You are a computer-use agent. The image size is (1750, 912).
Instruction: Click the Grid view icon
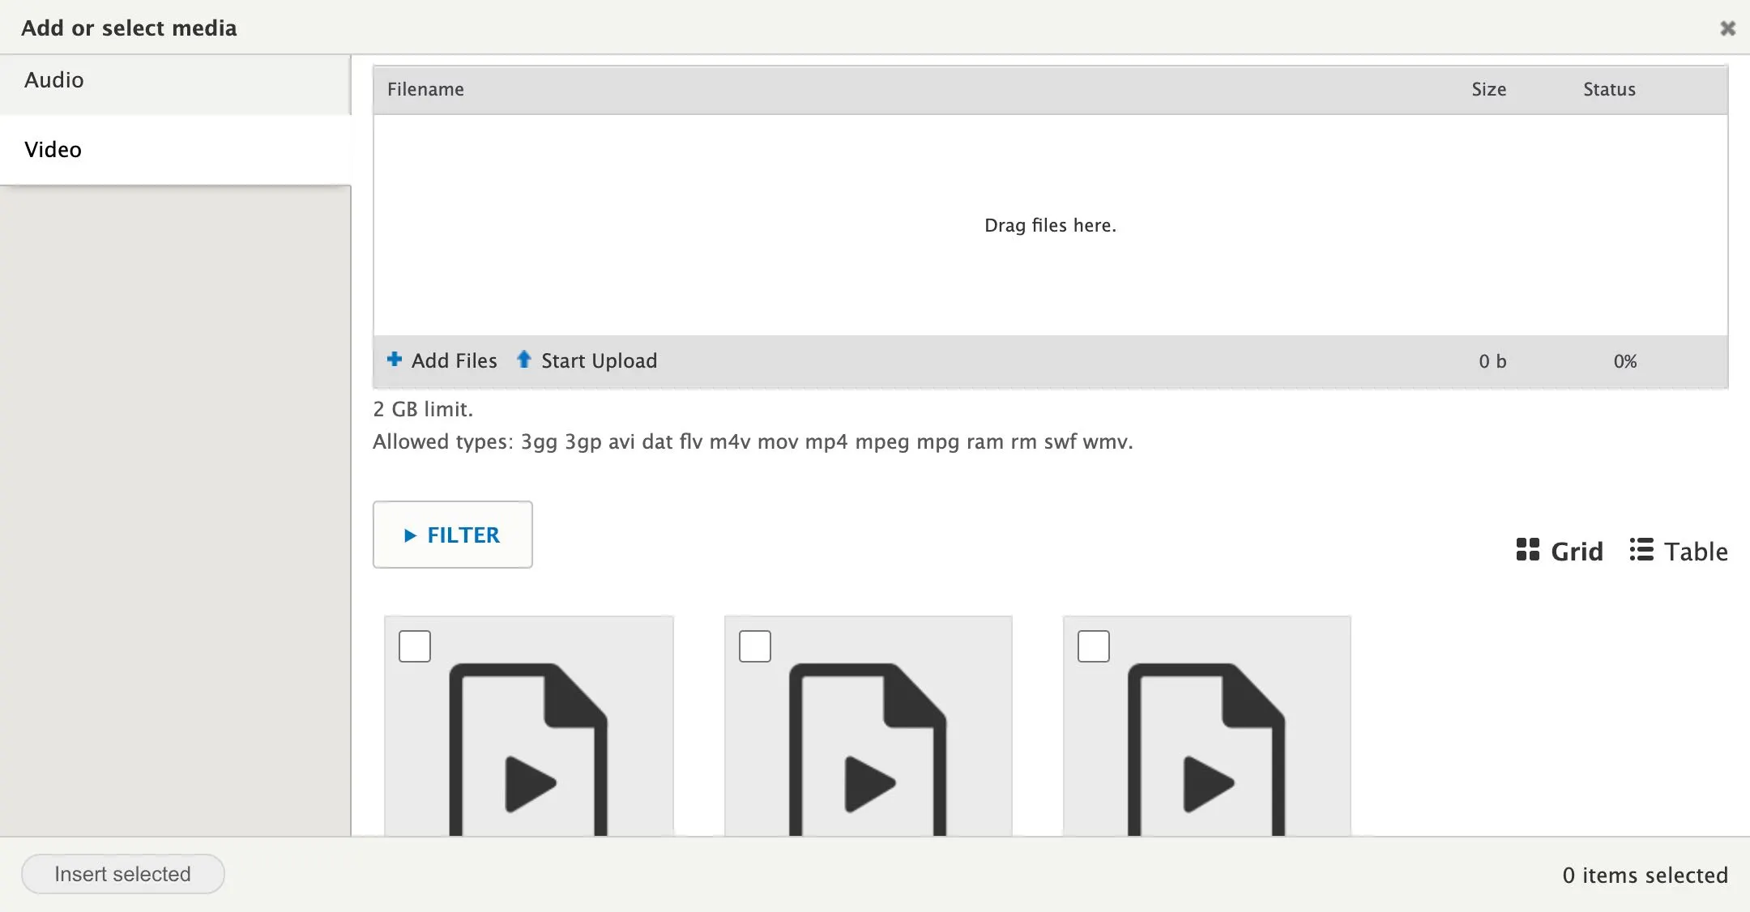pos(1527,549)
